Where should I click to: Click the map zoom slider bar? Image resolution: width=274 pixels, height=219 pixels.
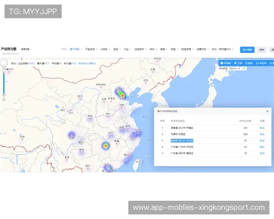(4, 82)
